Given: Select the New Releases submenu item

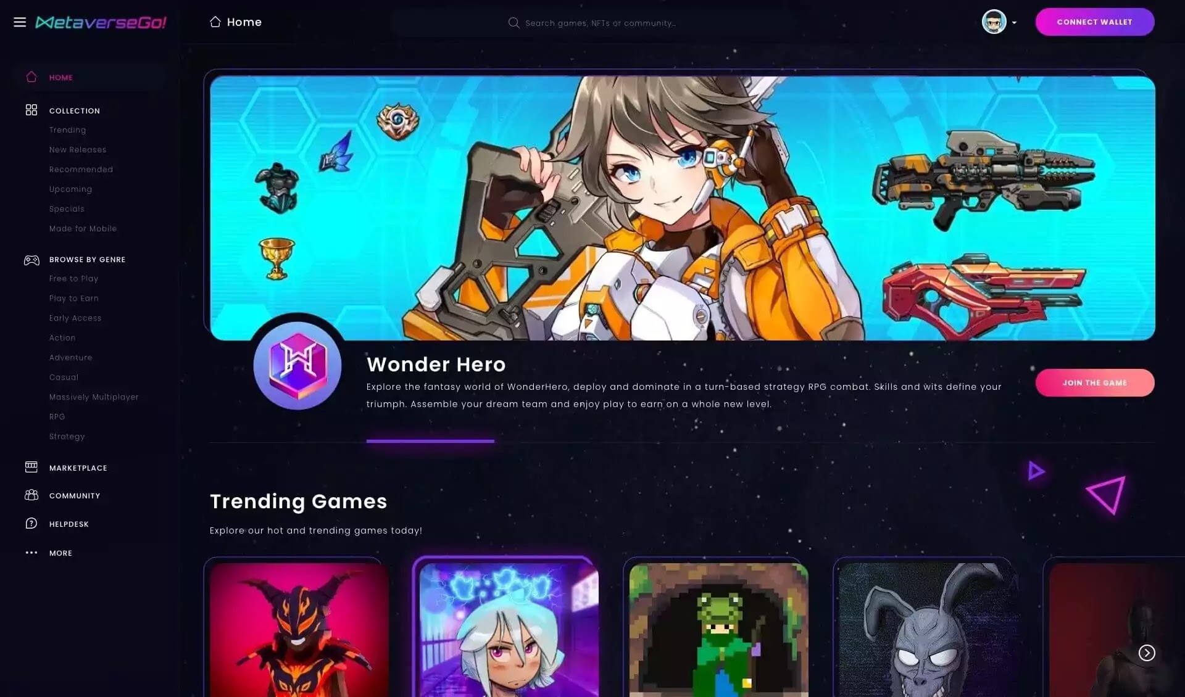Looking at the screenshot, I should (x=78, y=149).
